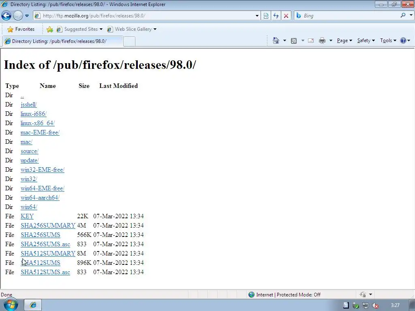
Task: Click the red Stop loading icon
Action: (x=286, y=16)
